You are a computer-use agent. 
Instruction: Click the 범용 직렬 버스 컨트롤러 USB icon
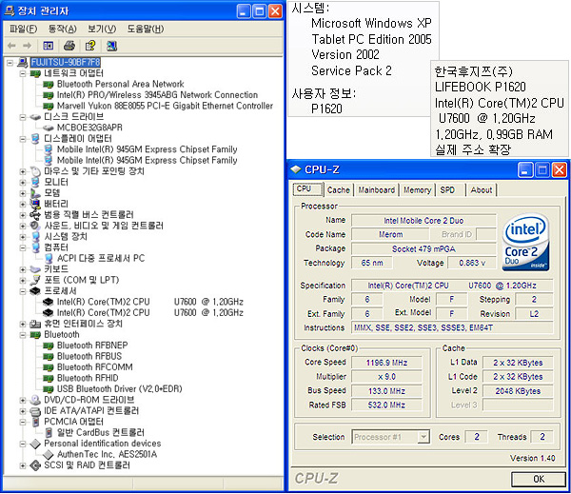tap(35, 215)
